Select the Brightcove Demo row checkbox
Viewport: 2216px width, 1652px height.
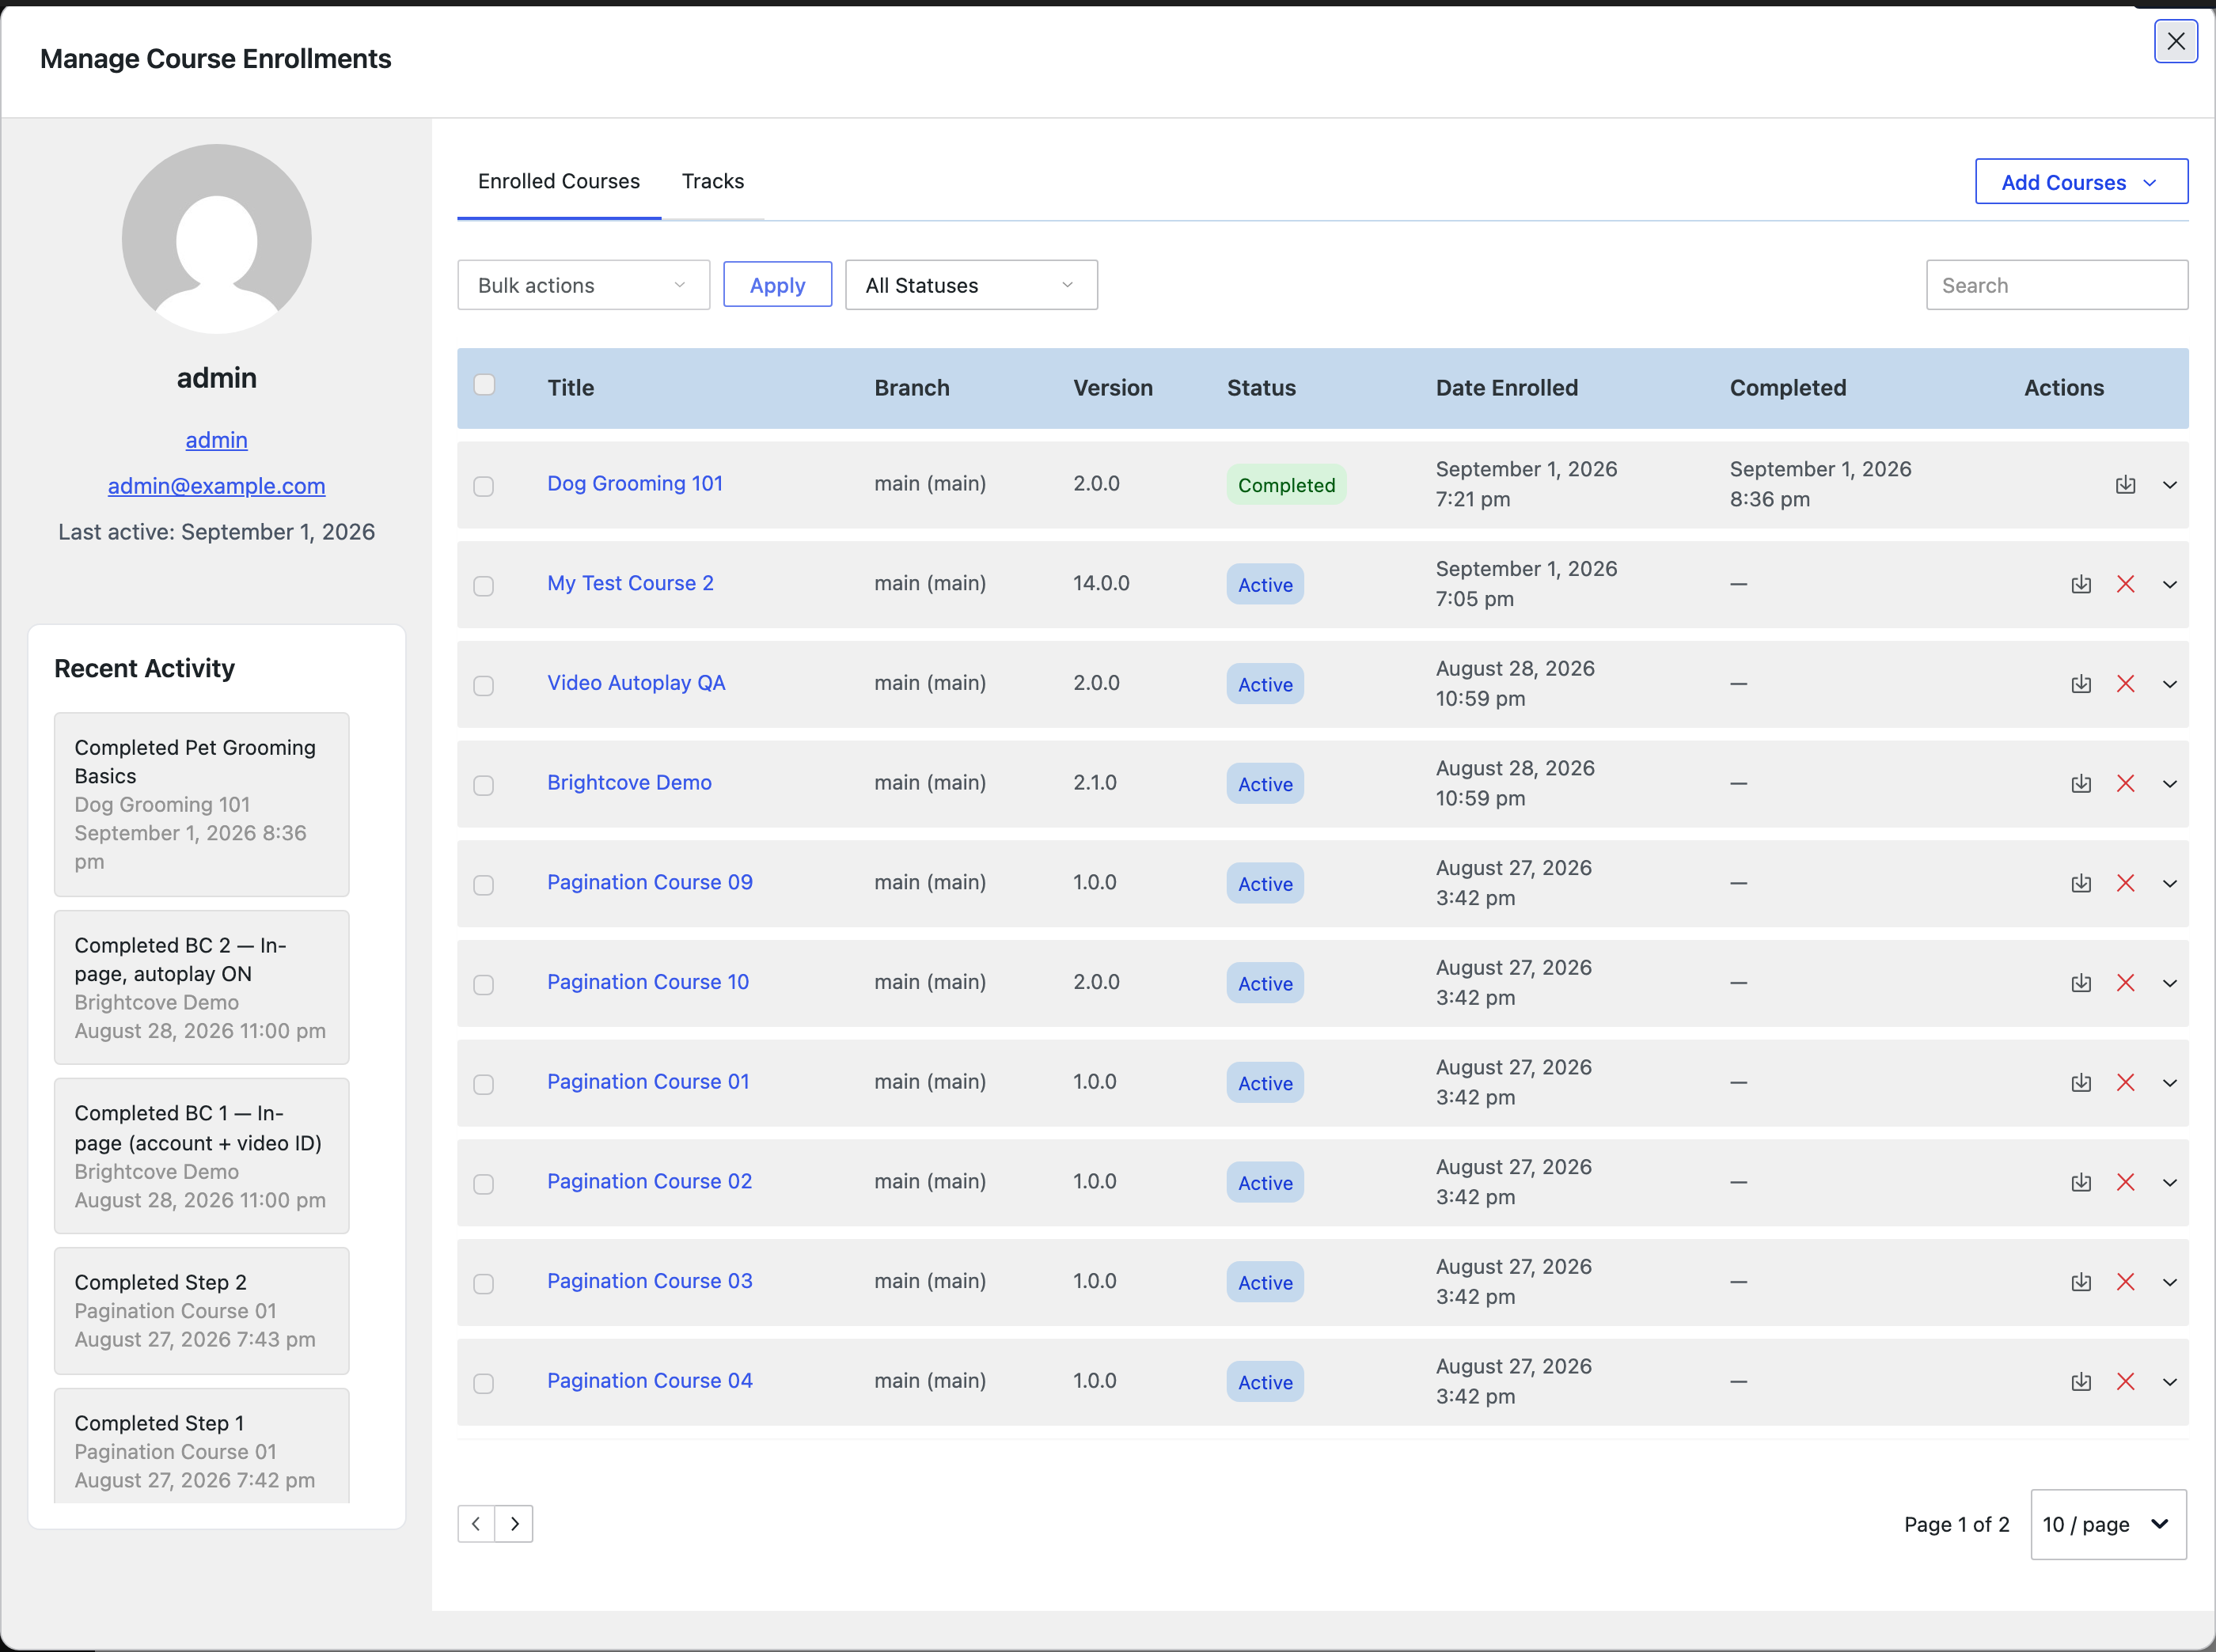tap(484, 785)
